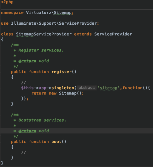Image resolution: width=153 pixels, height=167 pixels.
Task: Click the */ closing the Register services docblock
Action: (16, 66)
